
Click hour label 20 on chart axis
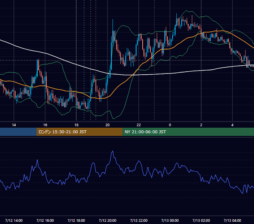coord(108,125)
